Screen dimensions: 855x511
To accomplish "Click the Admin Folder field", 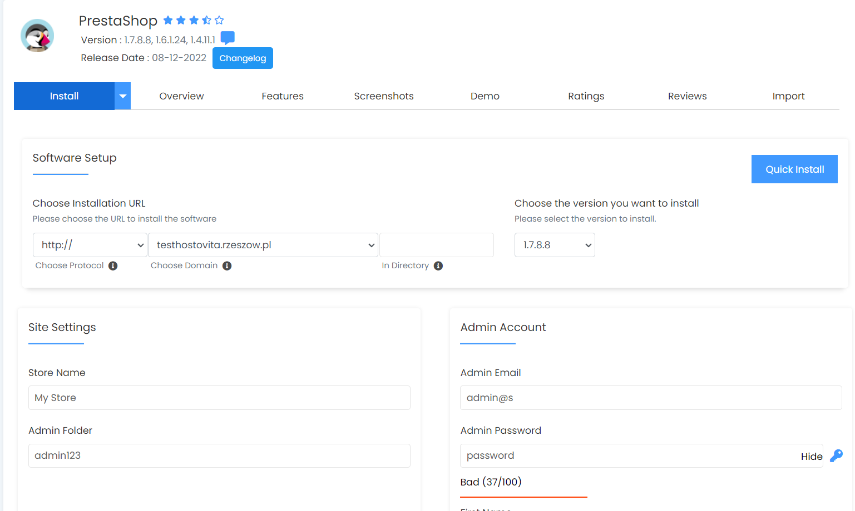I will click(219, 455).
